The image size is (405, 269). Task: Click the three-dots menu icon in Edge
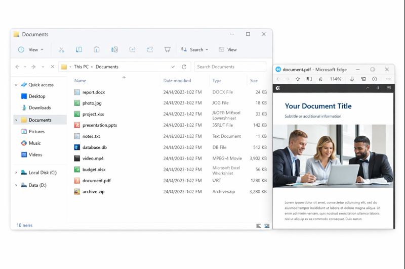(388, 79)
